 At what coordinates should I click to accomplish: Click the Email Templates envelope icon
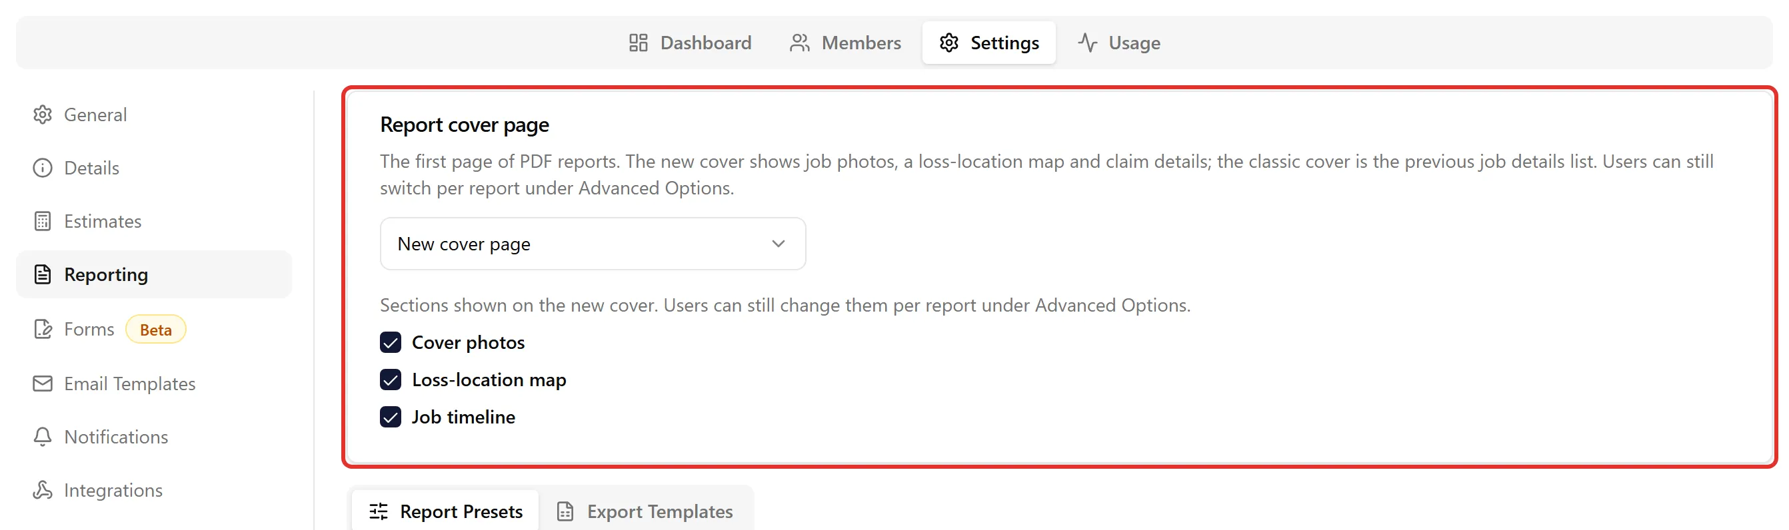pos(43,384)
